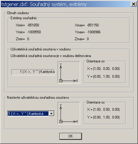The height and width of the screenshot is (144, 138).
Task: Click the Ymax value -1008986
Action: click(94, 32)
